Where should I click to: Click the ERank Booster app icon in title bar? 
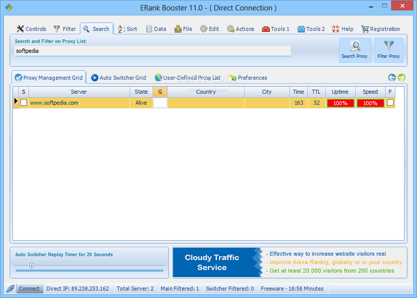click(9, 7)
